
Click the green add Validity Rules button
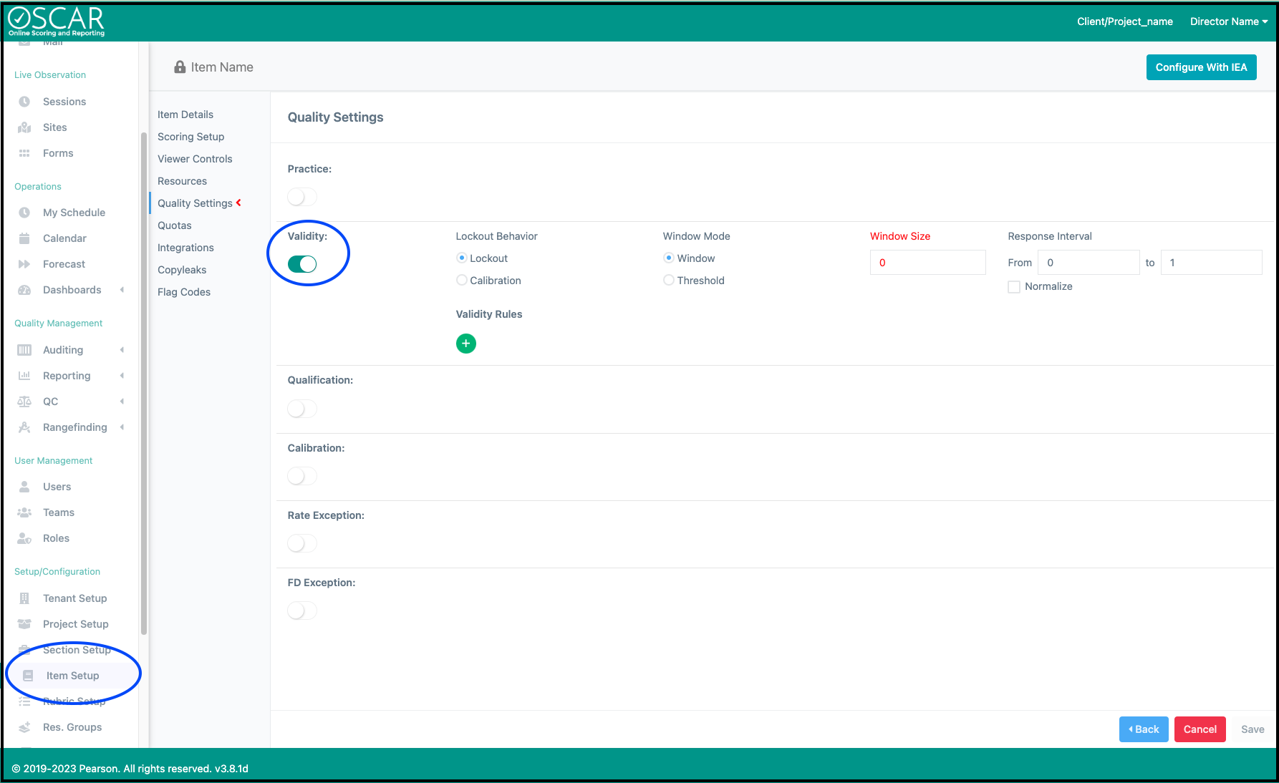point(465,344)
